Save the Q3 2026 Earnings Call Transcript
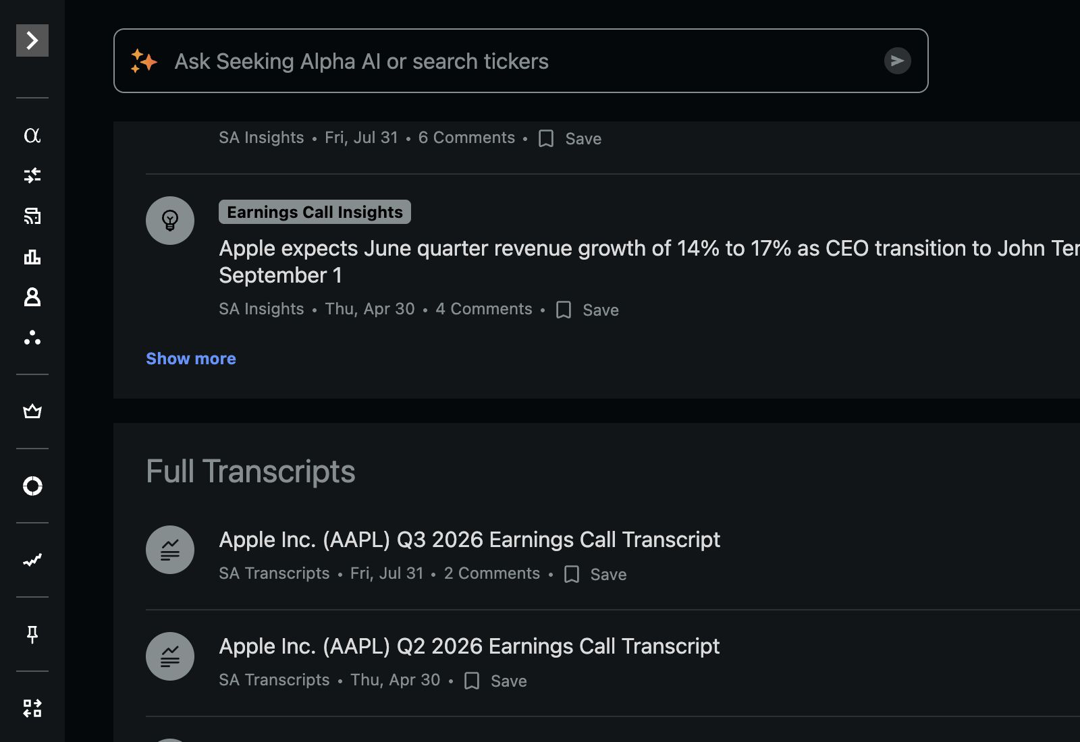Image resolution: width=1080 pixels, height=742 pixels. coord(595,574)
